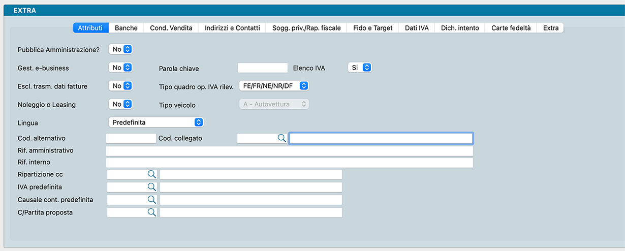Open Pubblica Amministrazione No/Si dropdown

(120, 49)
